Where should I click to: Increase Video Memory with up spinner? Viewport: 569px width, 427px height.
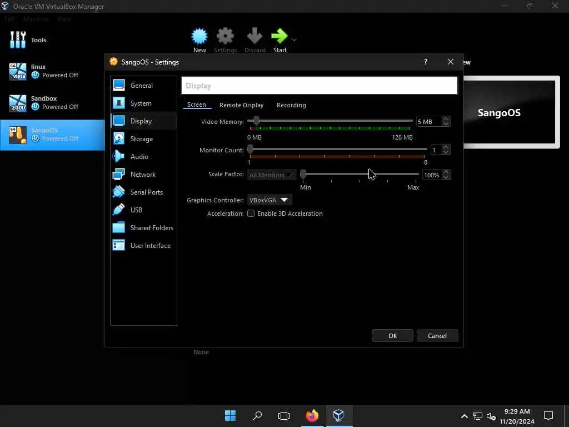446,119
